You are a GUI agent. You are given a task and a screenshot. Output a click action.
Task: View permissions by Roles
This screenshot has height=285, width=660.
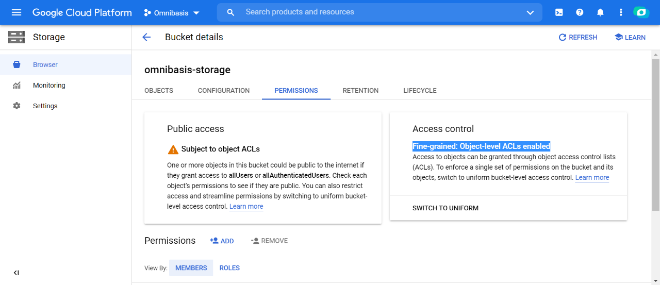click(229, 268)
